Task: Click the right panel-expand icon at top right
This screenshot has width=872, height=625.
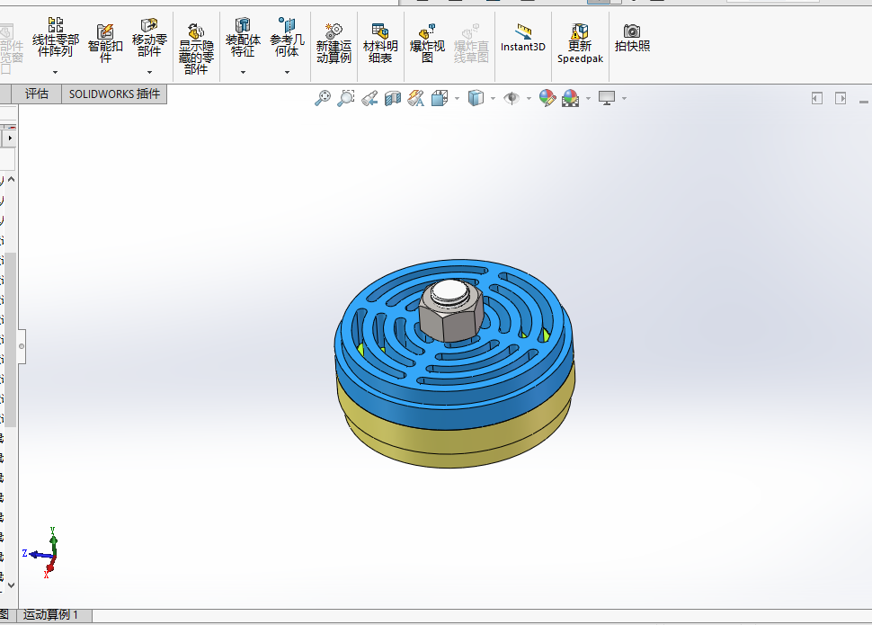Action: pos(841,99)
